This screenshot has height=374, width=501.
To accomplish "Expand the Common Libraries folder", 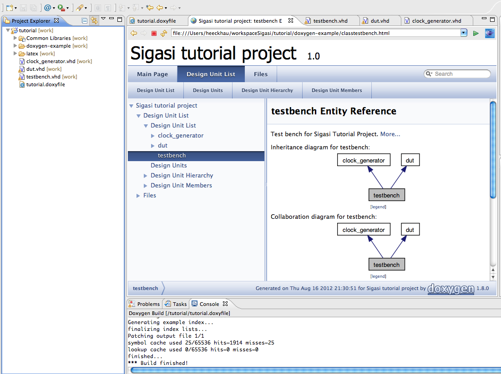I will (15, 38).
